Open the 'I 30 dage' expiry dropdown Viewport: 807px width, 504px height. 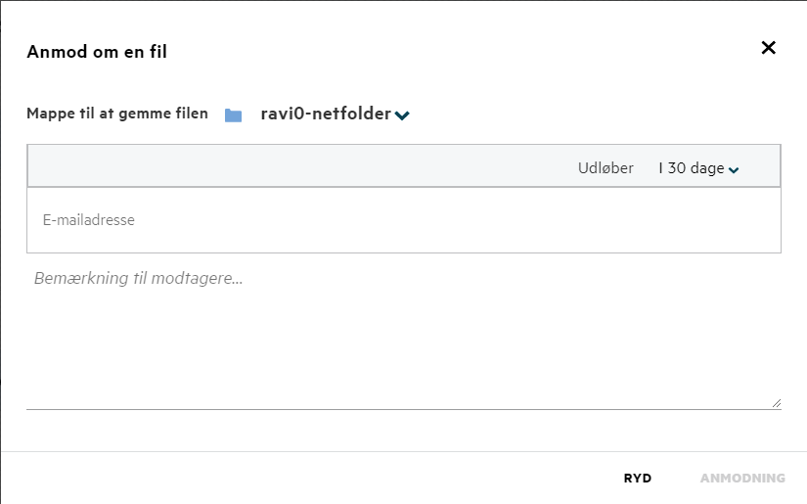tap(692, 168)
